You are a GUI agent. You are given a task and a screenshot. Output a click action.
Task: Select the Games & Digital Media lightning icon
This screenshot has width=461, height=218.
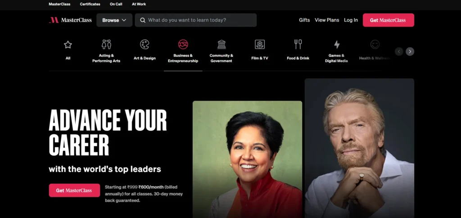click(x=337, y=45)
